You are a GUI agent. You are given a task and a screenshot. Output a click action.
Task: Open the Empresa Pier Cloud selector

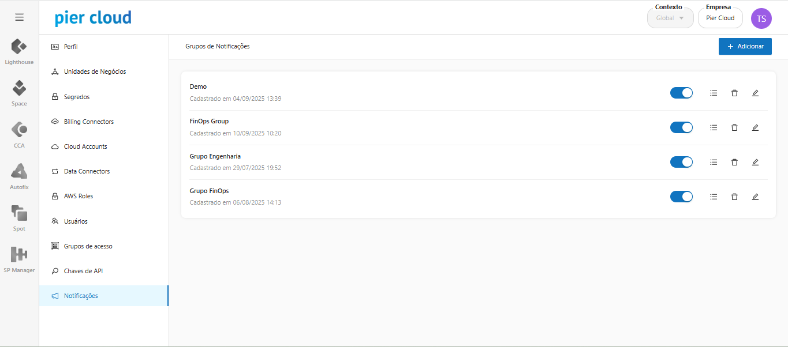[720, 18]
